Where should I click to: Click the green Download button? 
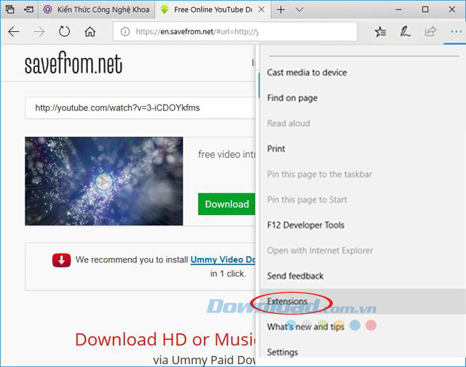(226, 204)
